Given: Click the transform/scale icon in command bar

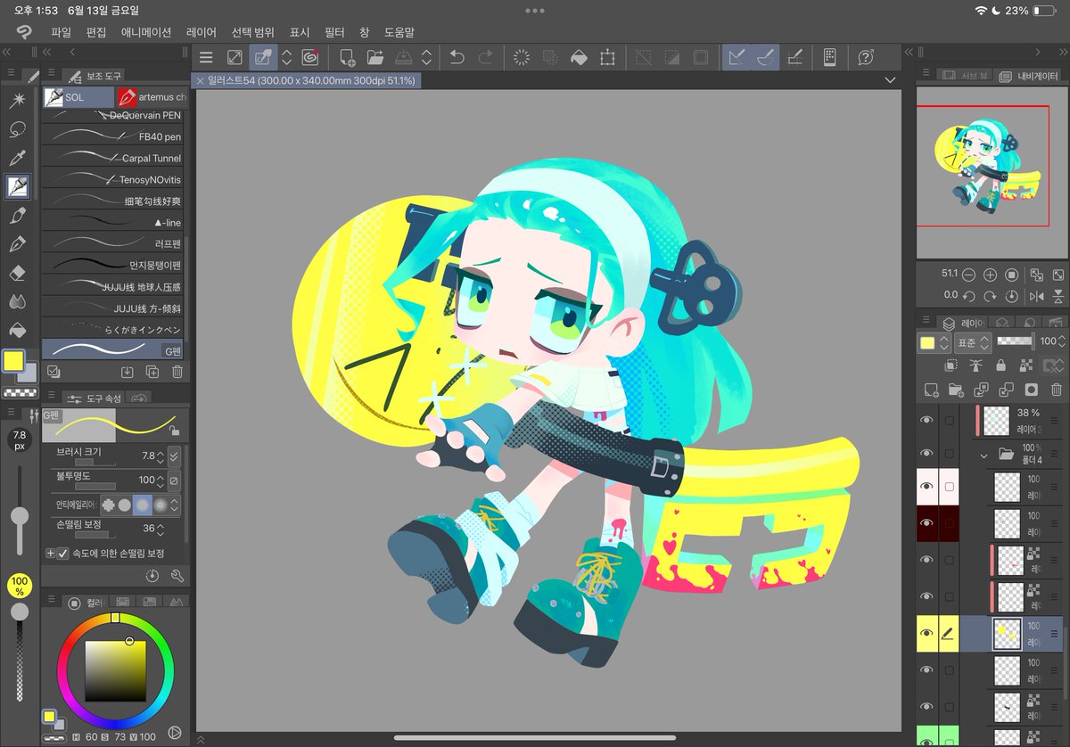Looking at the screenshot, I should 607,58.
